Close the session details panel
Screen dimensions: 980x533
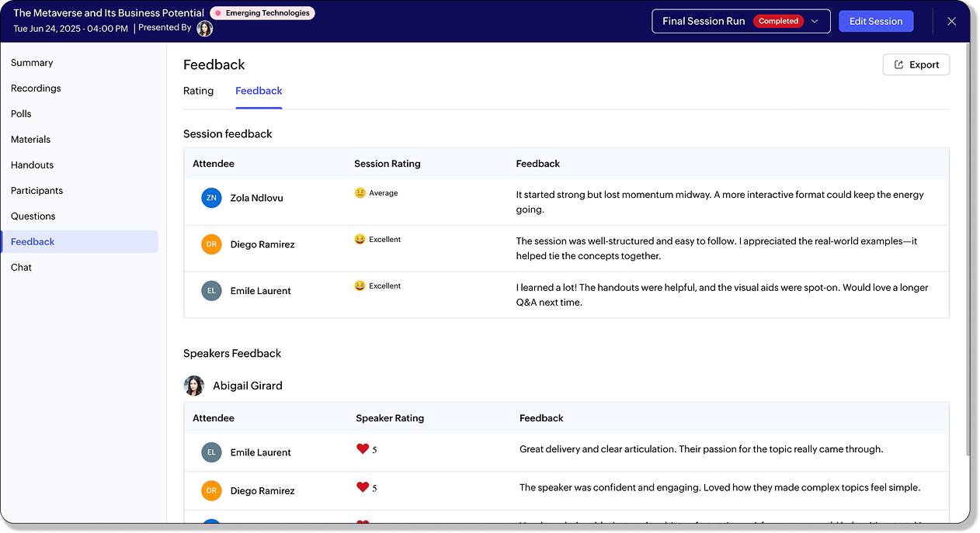click(x=951, y=22)
